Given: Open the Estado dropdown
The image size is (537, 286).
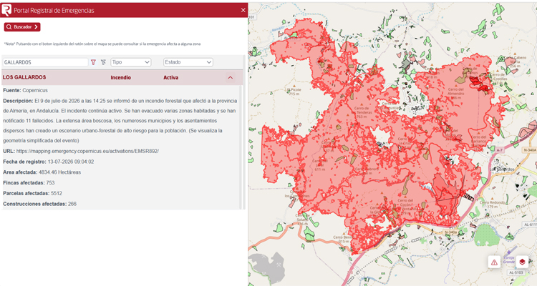Looking at the screenshot, I should (x=188, y=62).
